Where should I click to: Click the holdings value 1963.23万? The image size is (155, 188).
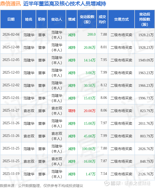[146, 73]
